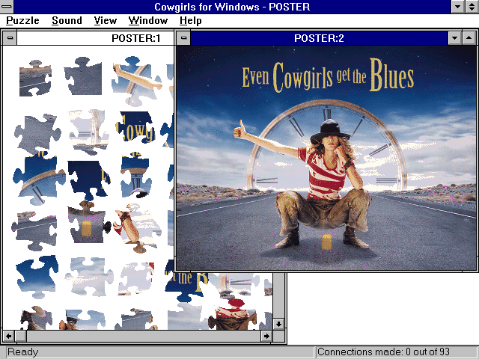Click the 'Ready' status bar text
Screen dimensions: 479x359
tap(23, 352)
